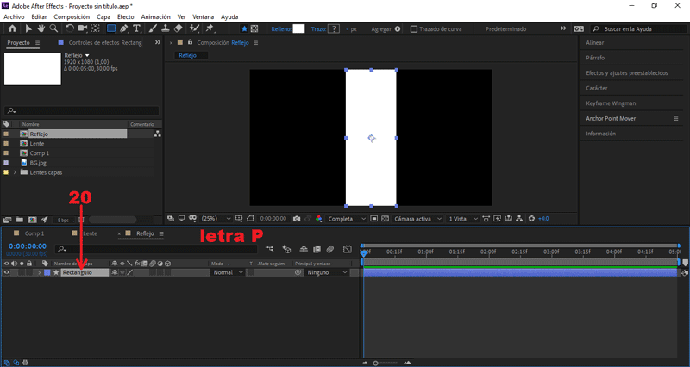The width and height of the screenshot is (690, 367).
Task: Open the Composición menu
Action: pos(71,16)
